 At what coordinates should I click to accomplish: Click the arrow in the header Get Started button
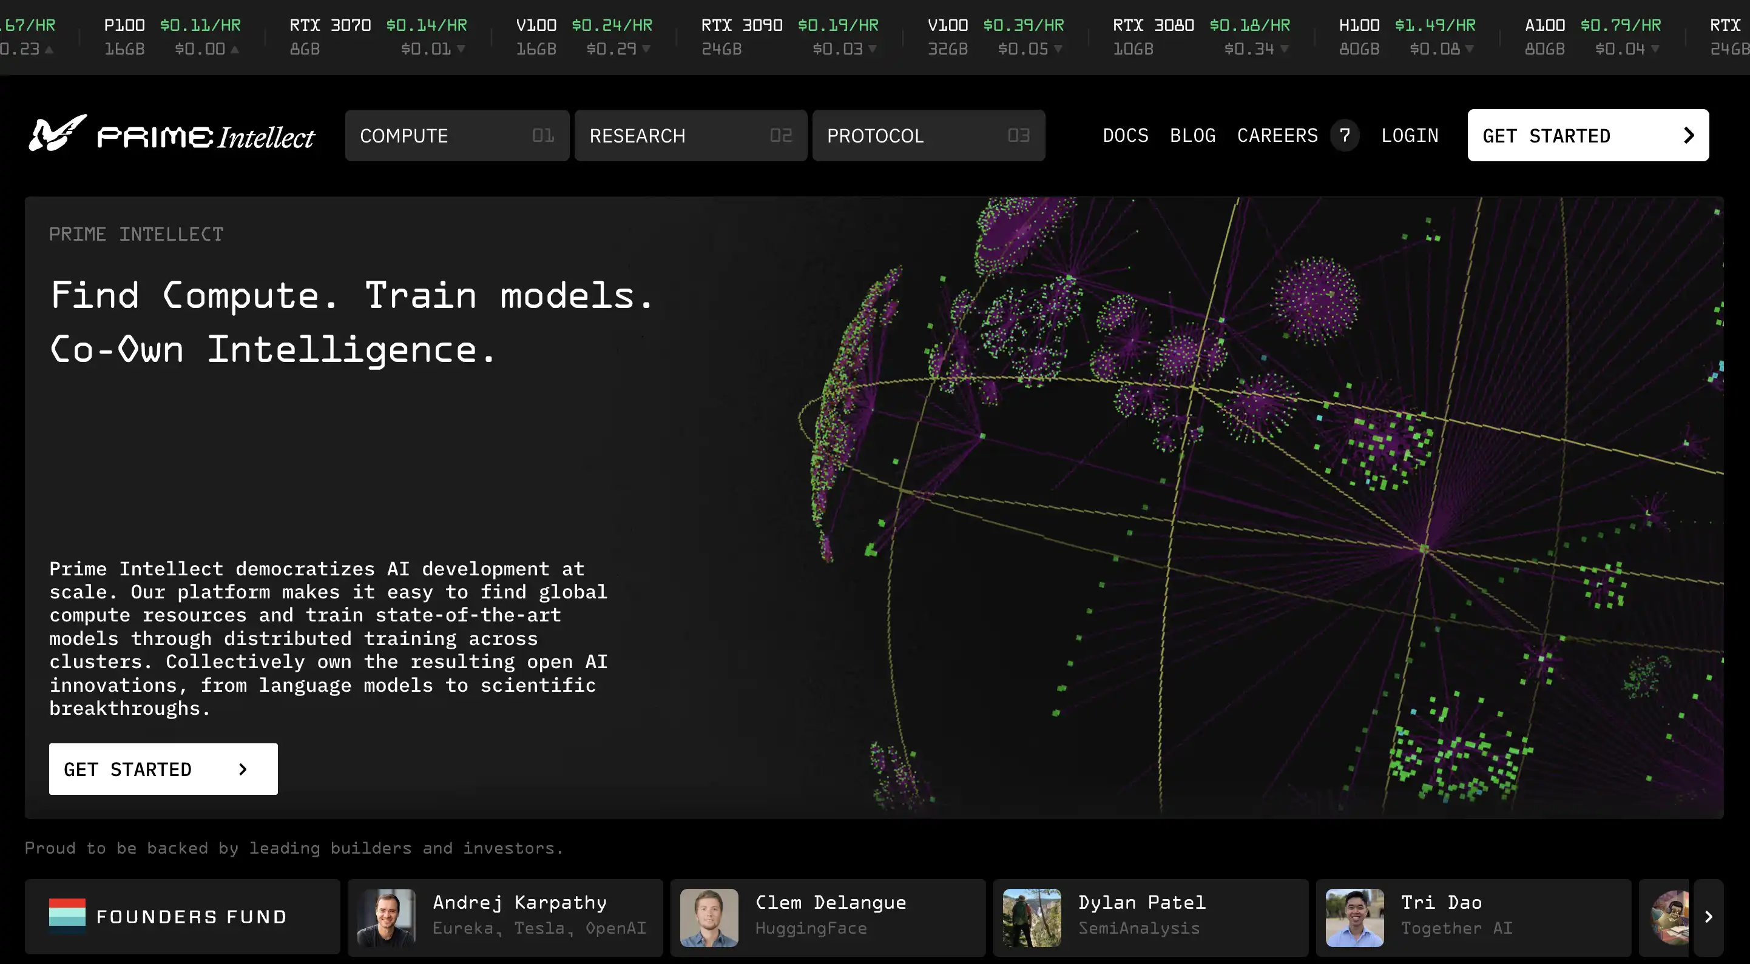(x=1689, y=136)
